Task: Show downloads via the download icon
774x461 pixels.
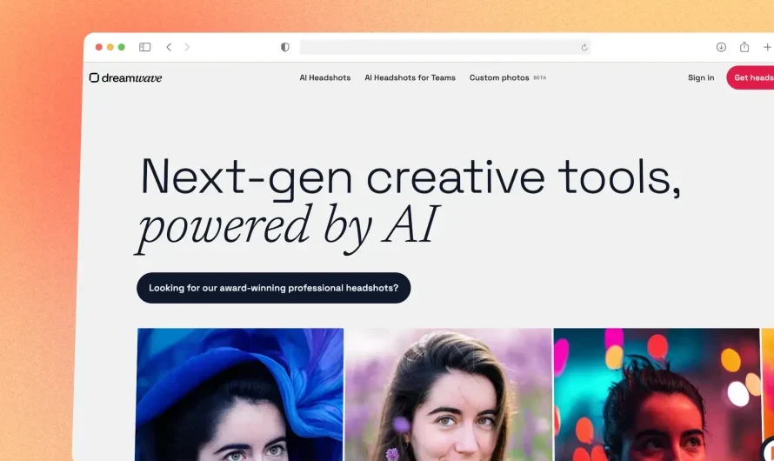Action: 721,47
